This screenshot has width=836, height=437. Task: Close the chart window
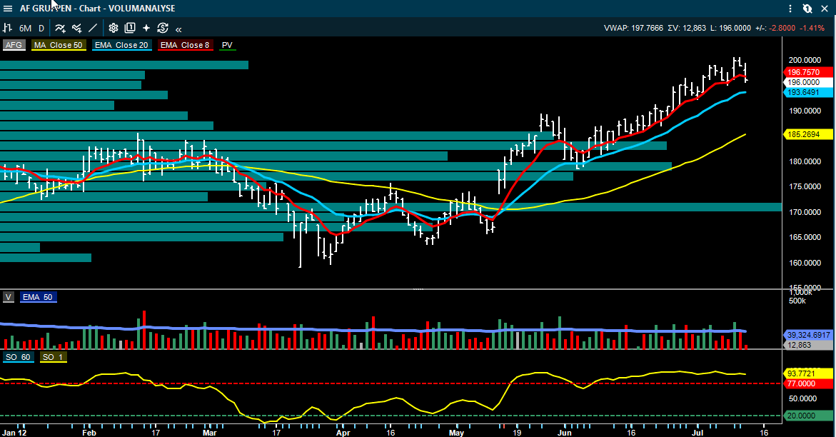click(825, 9)
